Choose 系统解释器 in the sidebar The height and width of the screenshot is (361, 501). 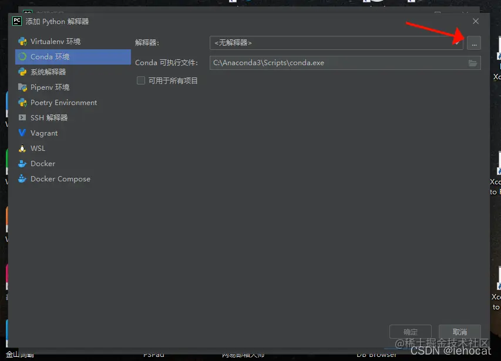click(x=73, y=72)
